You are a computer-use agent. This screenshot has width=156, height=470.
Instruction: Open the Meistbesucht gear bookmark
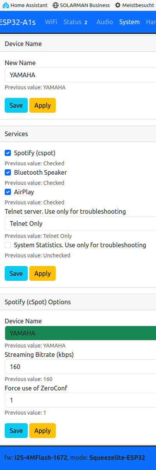click(118, 5)
